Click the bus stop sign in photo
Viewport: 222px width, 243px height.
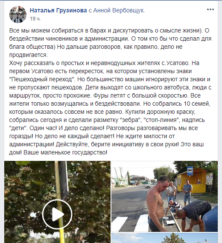coord(190,171)
